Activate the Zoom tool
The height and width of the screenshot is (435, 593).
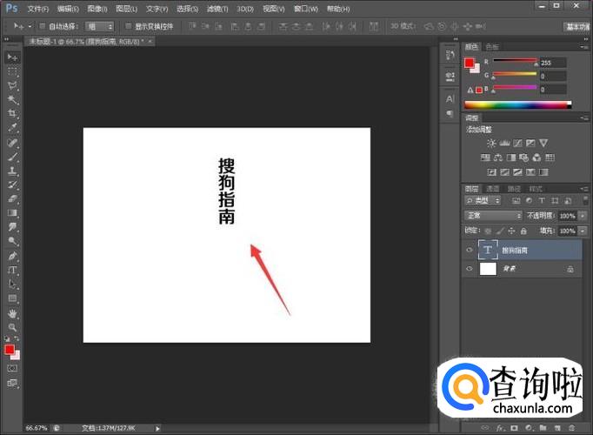coord(12,326)
